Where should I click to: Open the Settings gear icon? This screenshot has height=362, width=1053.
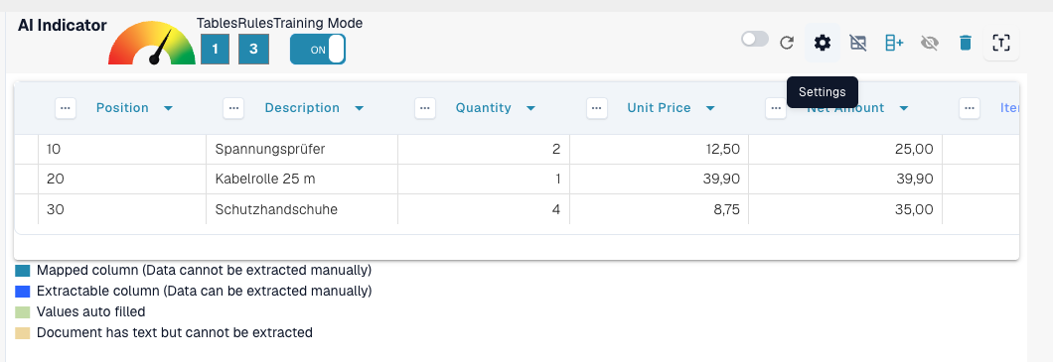coord(822,43)
